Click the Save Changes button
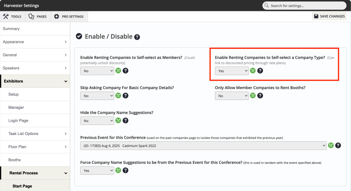Screen dimensions: 351x191 click(x=329, y=16)
